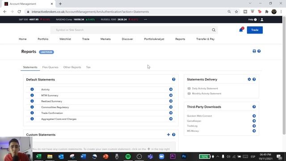Viewport: 286px width, 161px height.
Task: Open Transfer & Pay menu
Action: point(206,39)
